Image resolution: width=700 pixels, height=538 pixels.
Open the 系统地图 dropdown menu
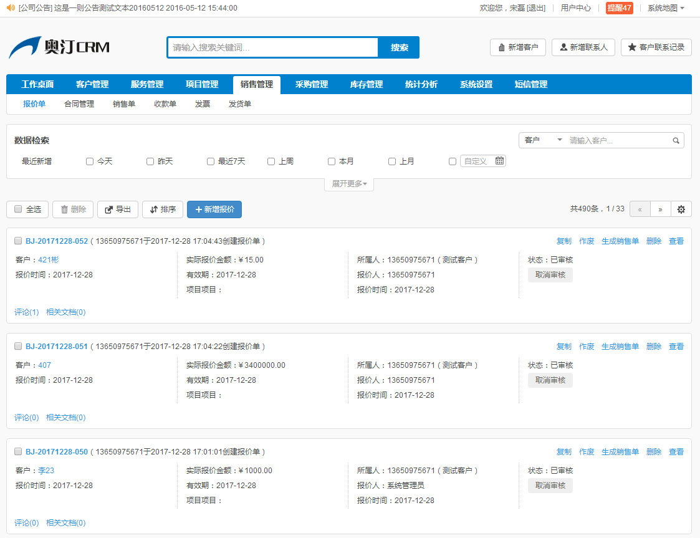point(666,8)
